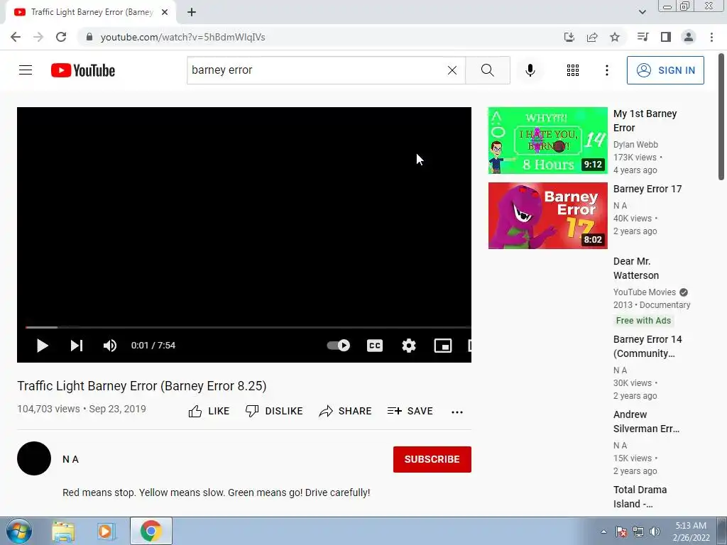Click the Dylan Webb channel name
This screenshot has height=545, width=727.
[635, 145]
